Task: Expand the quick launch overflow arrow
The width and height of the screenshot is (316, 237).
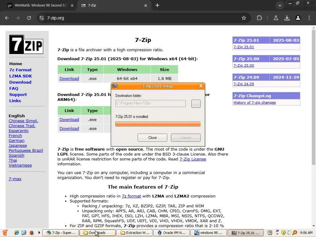Action: (x=39, y=233)
